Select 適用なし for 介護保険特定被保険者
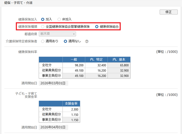Image resolution: width=182 pixels, height=134 pixels. coord(65,41)
